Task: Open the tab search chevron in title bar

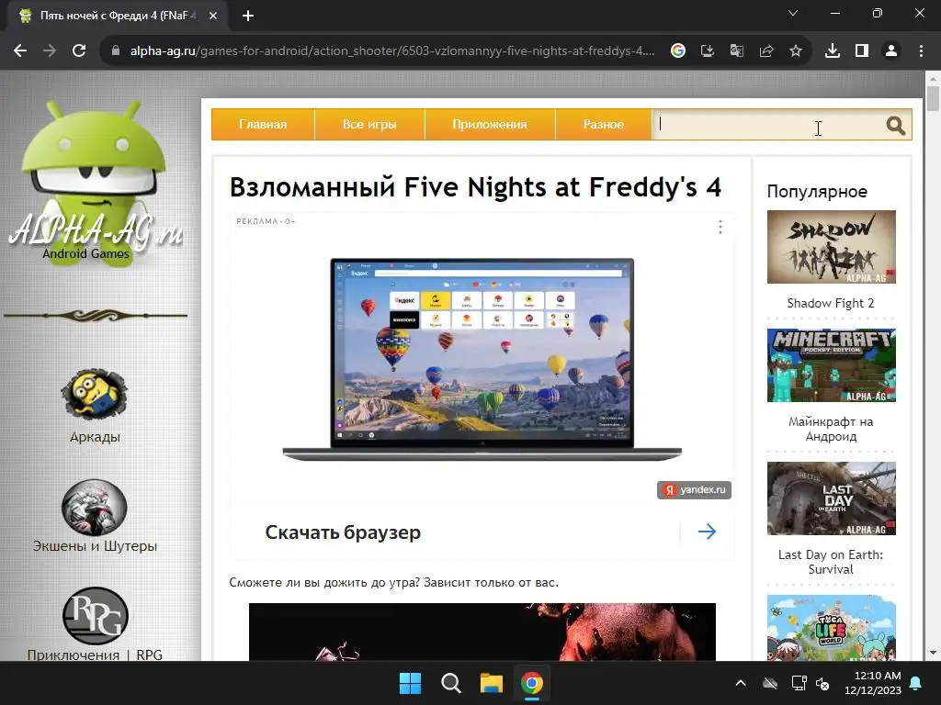Action: click(793, 13)
